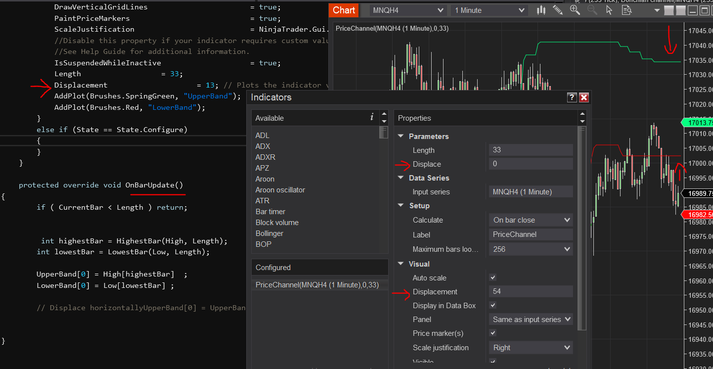Image resolution: width=713 pixels, height=369 pixels.
Task: Open the Data Box document icon
Action: 626,10
